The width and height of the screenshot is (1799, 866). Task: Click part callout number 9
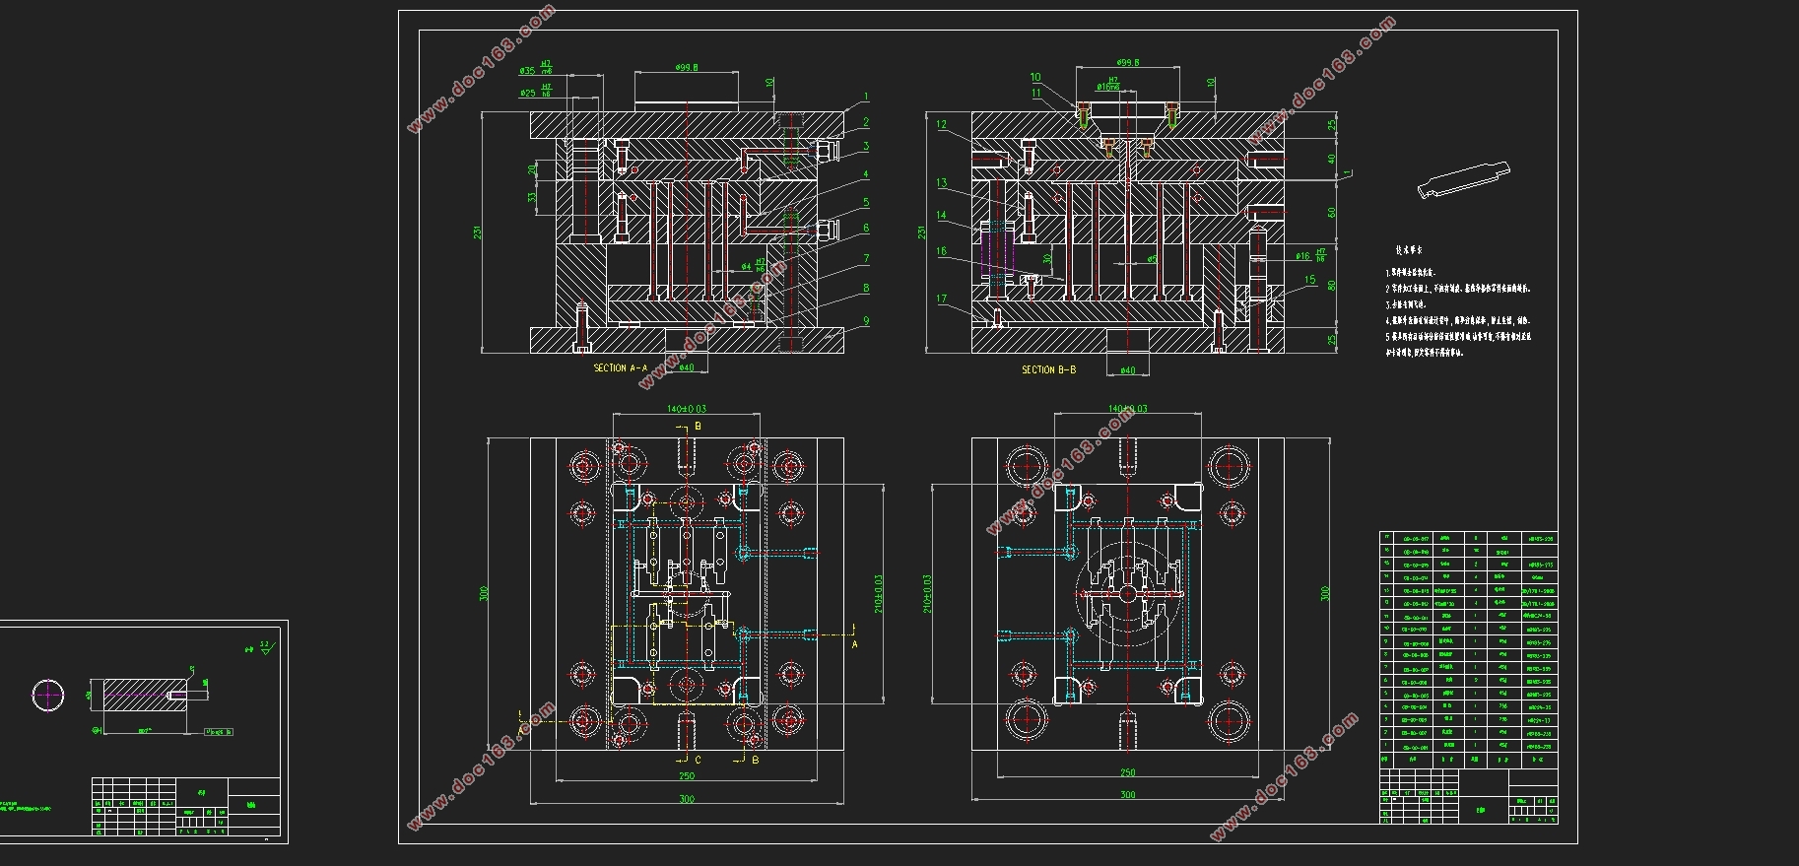865,320
